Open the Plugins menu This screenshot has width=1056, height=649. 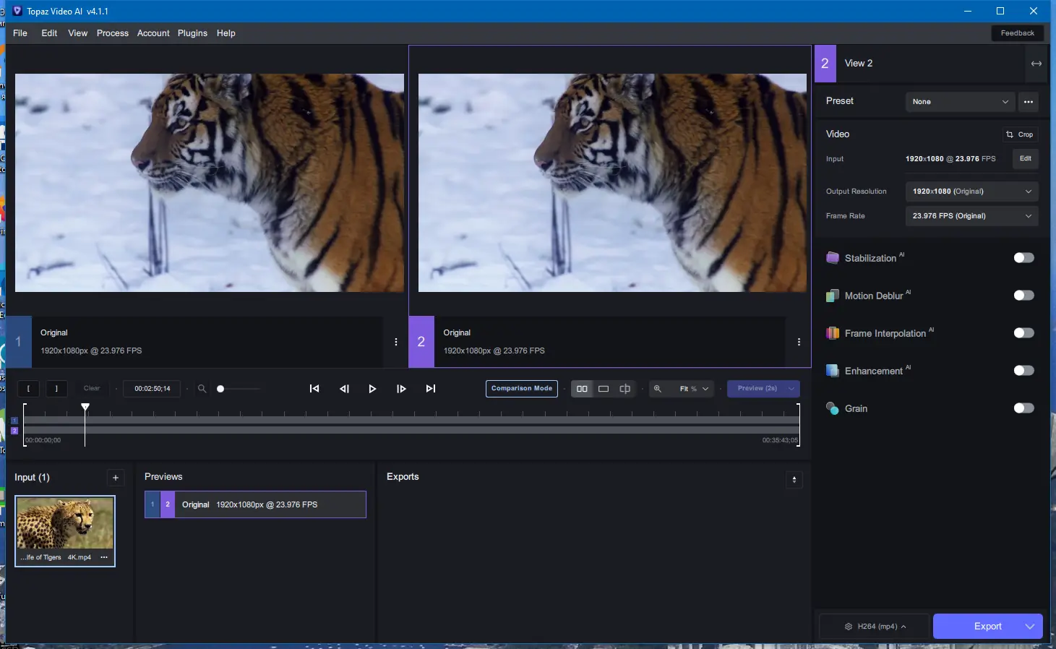pyautogui.click(x=192, y=33)
